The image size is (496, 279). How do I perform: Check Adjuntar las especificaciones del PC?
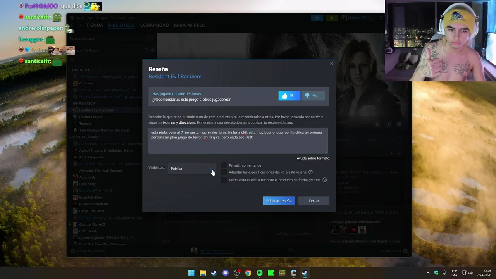224,172
